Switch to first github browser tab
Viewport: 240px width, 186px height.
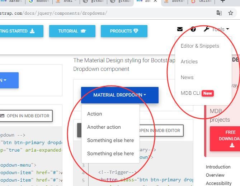(x=94, y=1)
